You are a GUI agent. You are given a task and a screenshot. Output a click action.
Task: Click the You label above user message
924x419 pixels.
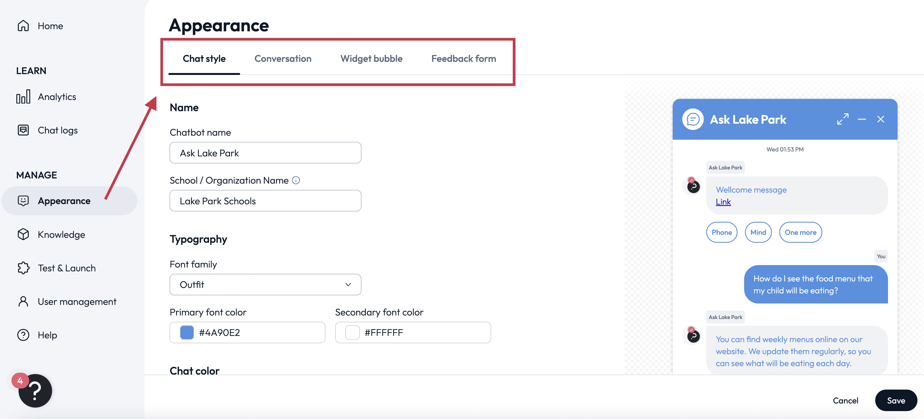pyautogui.click(x=881, y=257)
